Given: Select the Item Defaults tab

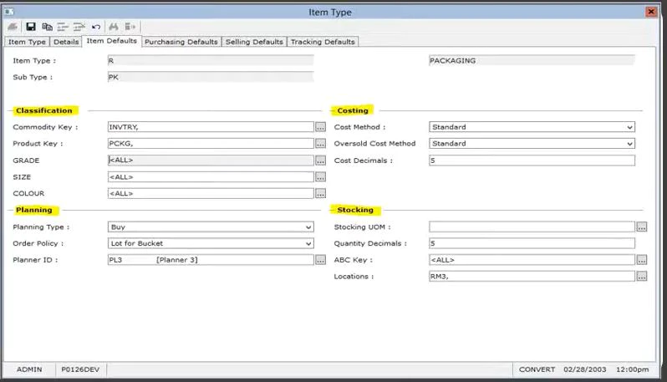Looking at the screenshot, I should tap(111, 41).
